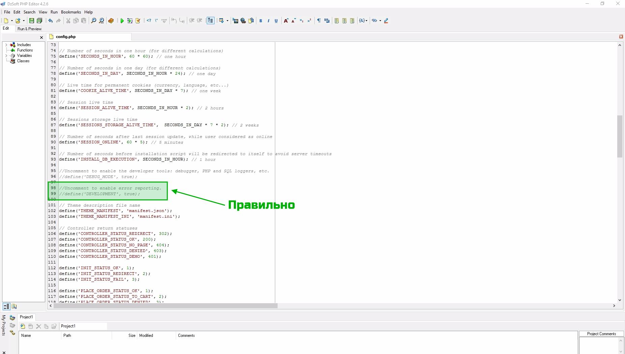Insert subscript tag
This screenshot has width=625, height=354.
[x=302, y=21]
